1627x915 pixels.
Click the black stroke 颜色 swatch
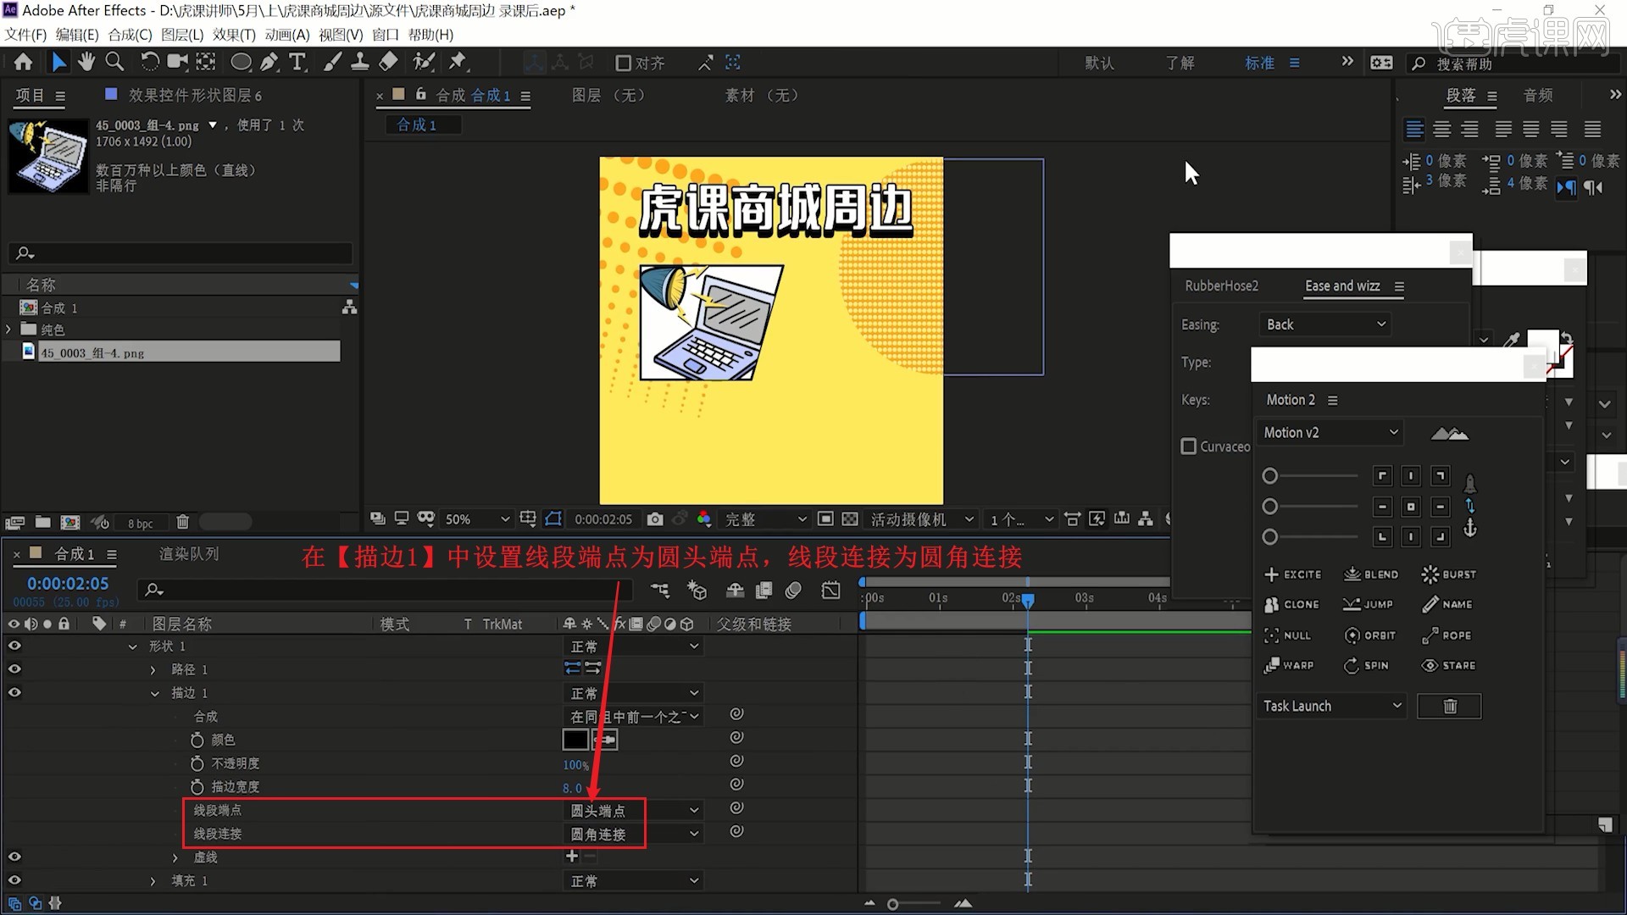click(x=575, y=740)
